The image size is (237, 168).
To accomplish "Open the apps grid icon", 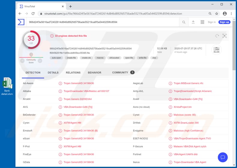I will (x=202, y=22).
